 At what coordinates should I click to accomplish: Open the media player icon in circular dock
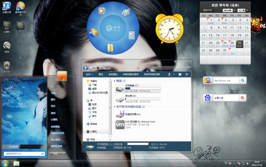click(x=102, y=11)
